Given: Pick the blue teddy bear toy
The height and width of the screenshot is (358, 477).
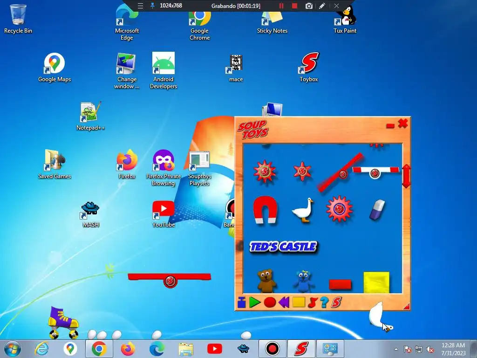Looking at the screenshot, I should pos(304,282).
